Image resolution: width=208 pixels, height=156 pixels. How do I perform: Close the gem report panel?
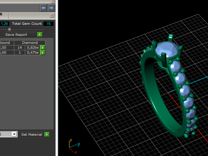point(52,16)
